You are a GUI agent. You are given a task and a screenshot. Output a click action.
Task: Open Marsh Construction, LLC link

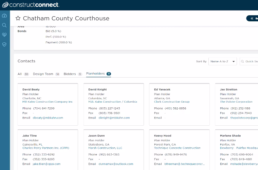coord(105,148)
